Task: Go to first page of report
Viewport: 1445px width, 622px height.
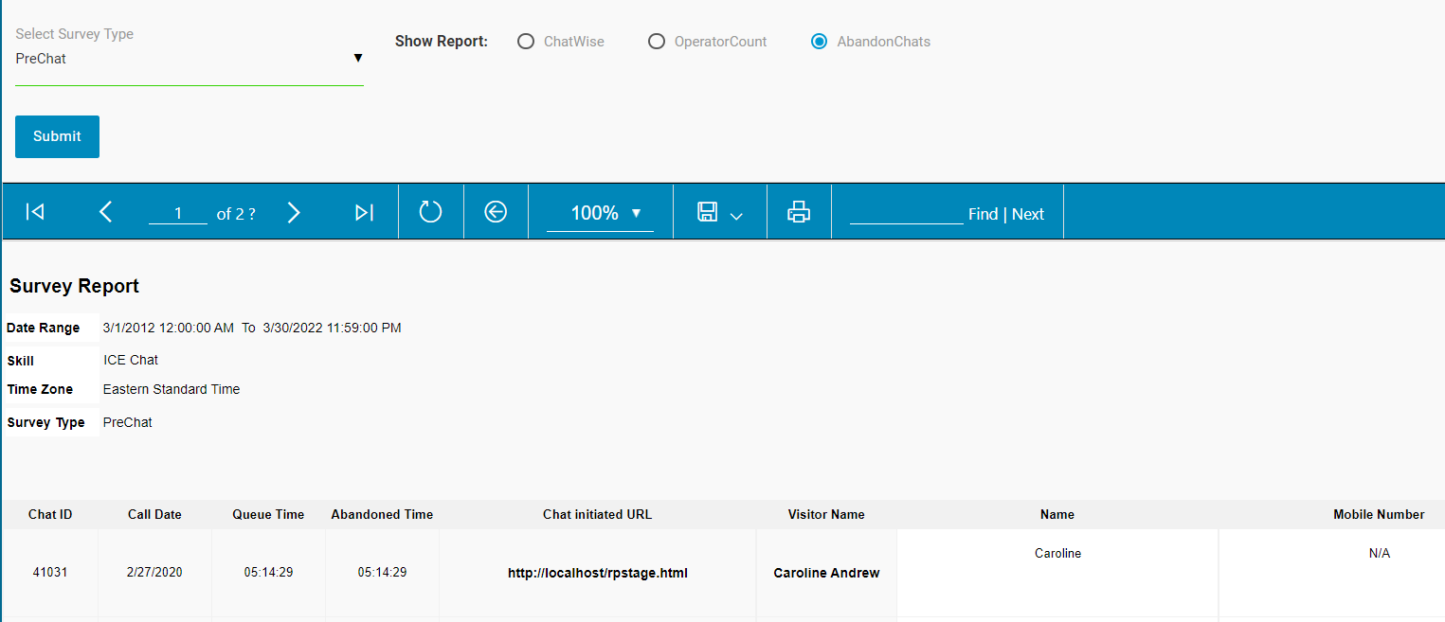Action: pyautogui.click(x=35, y=212)
